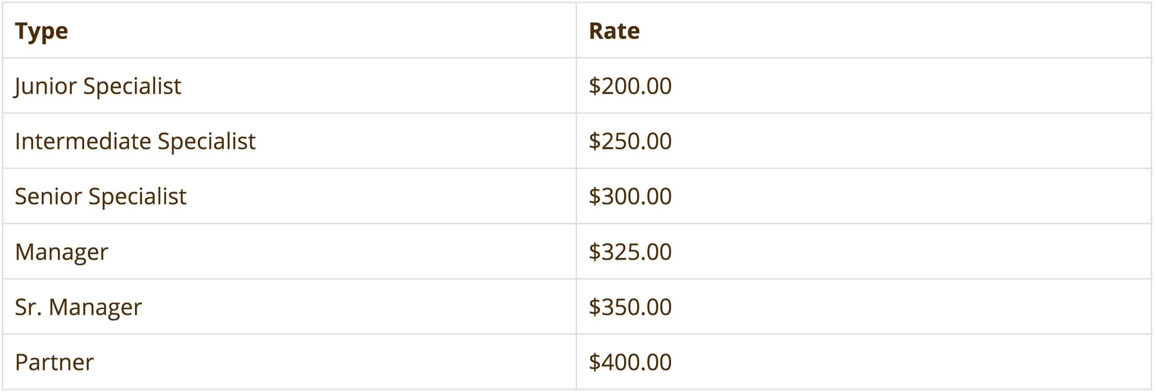Viewport: 1154px width, 392px height.
Task: Click the Sr. Manager row label
Action: point(78,307)
